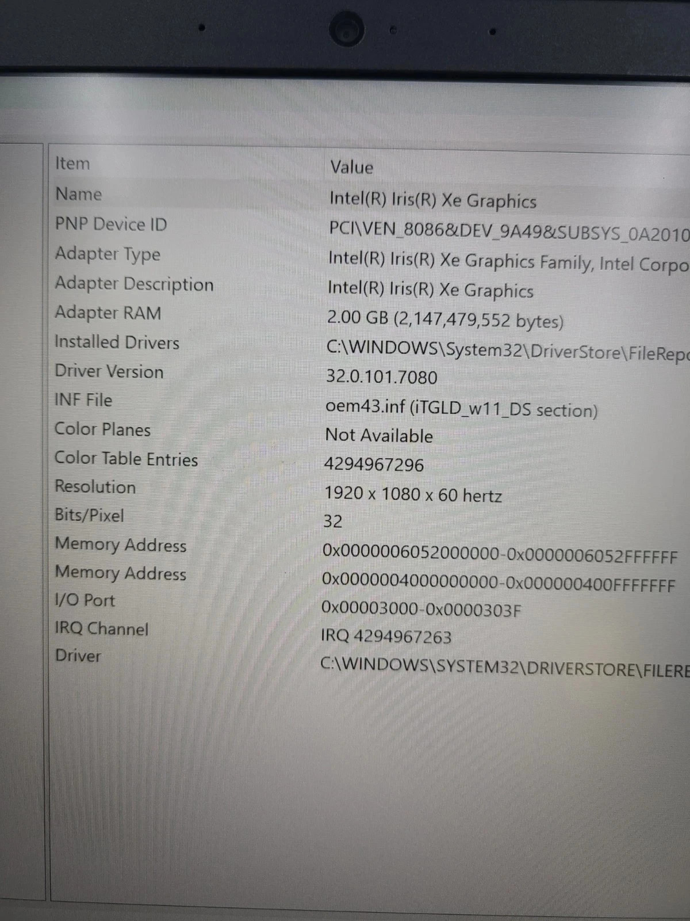Click the Item column header

pos(72,163)
